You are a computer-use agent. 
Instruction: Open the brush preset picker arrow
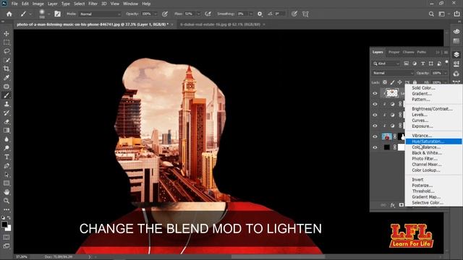click(x=48, y=14)
